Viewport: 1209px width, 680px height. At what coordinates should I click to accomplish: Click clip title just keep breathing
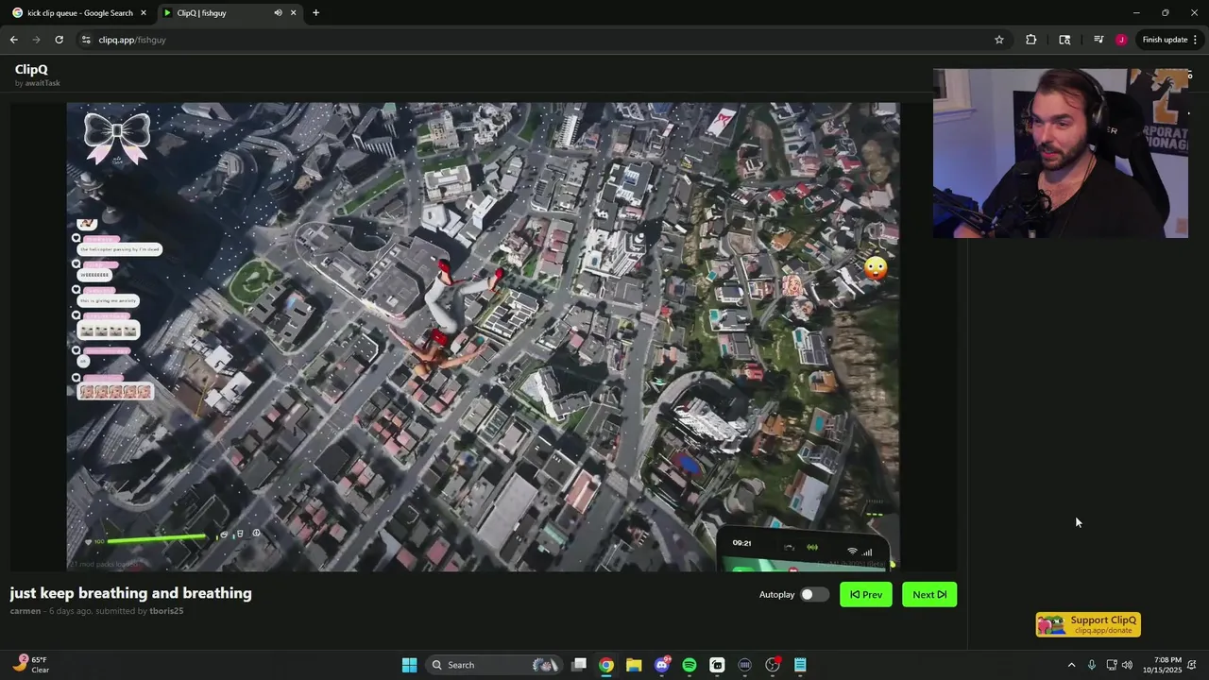tap(130, 593)
